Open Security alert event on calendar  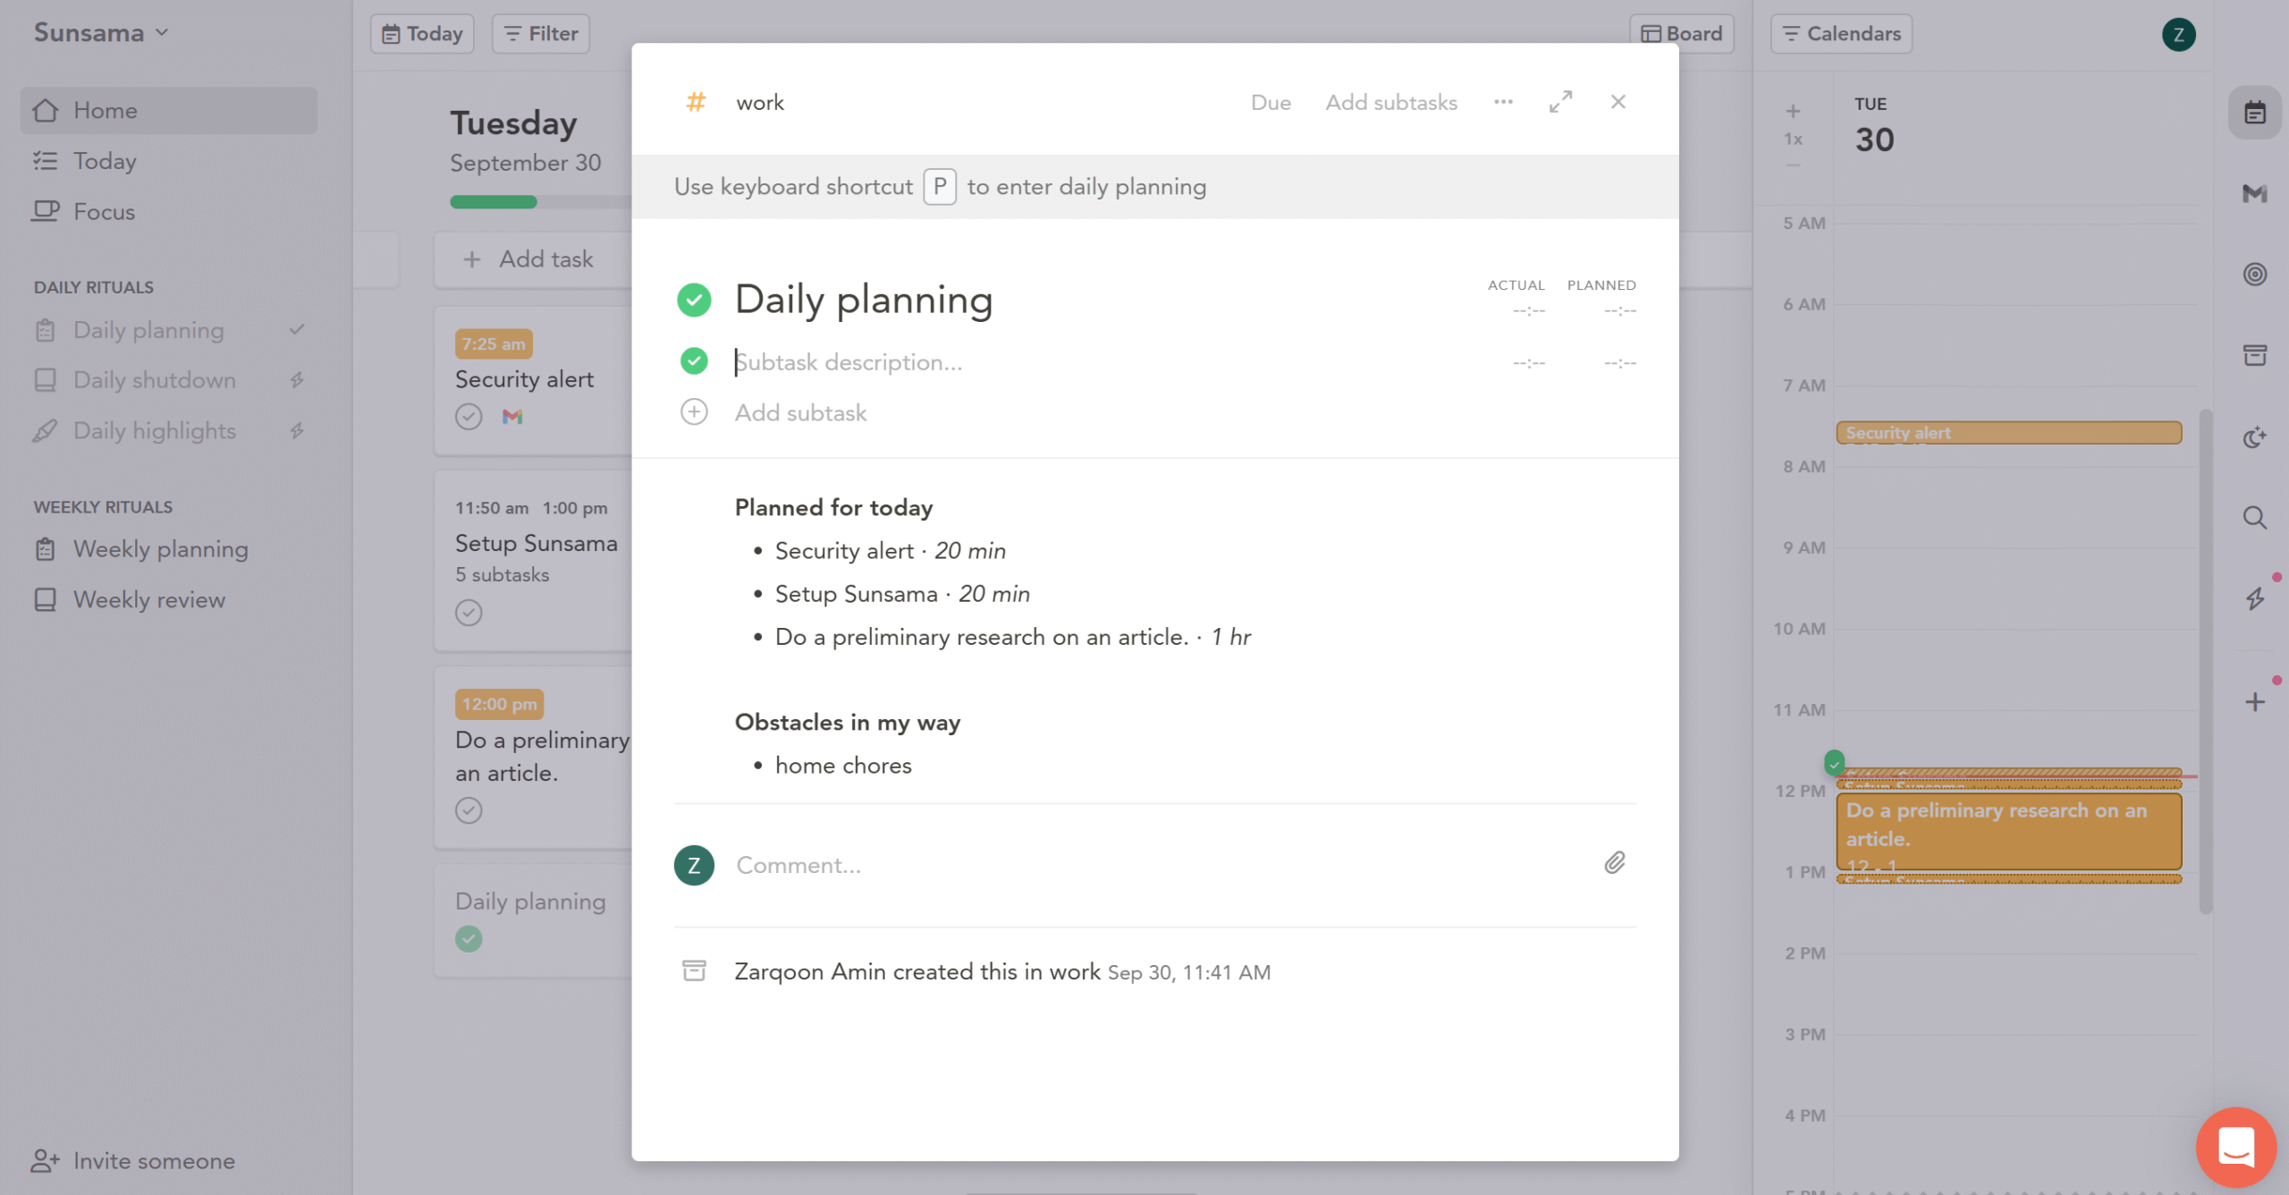2008,433
